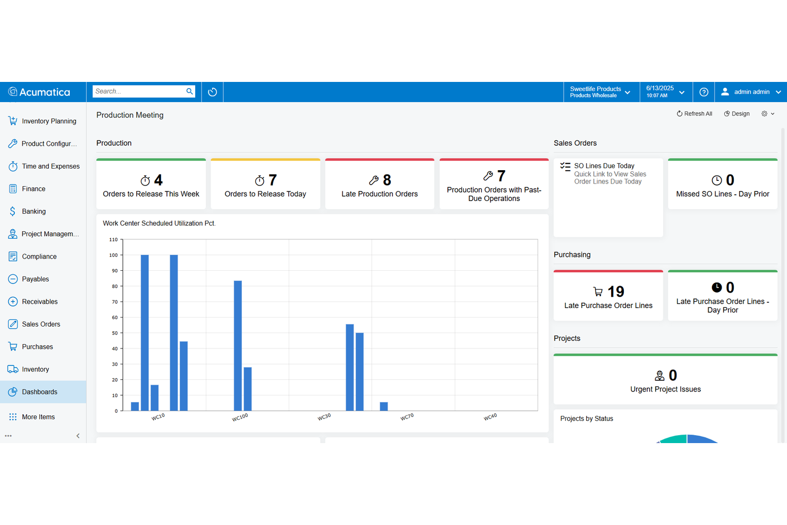
Task: Click the Time and Expenses clock icon
Action: pyautogui.click(x=13, y=166)
